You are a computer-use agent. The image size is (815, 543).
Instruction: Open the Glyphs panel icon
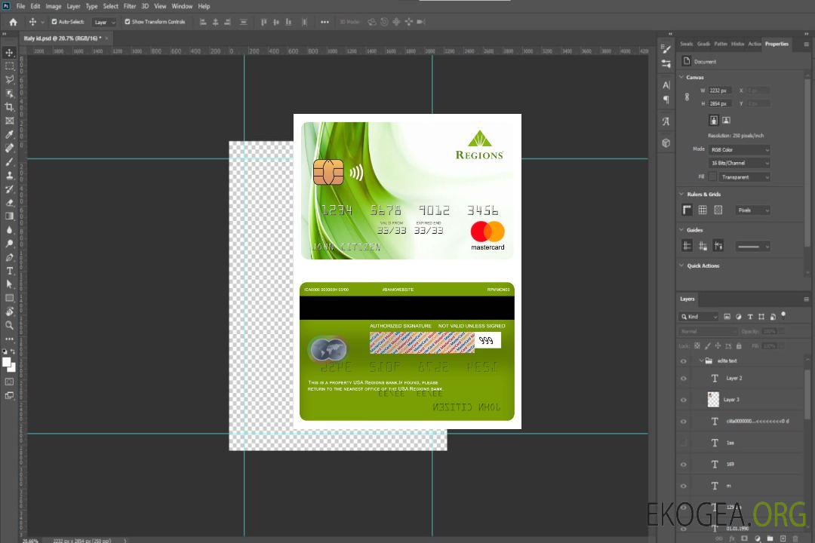click(666, 121)
